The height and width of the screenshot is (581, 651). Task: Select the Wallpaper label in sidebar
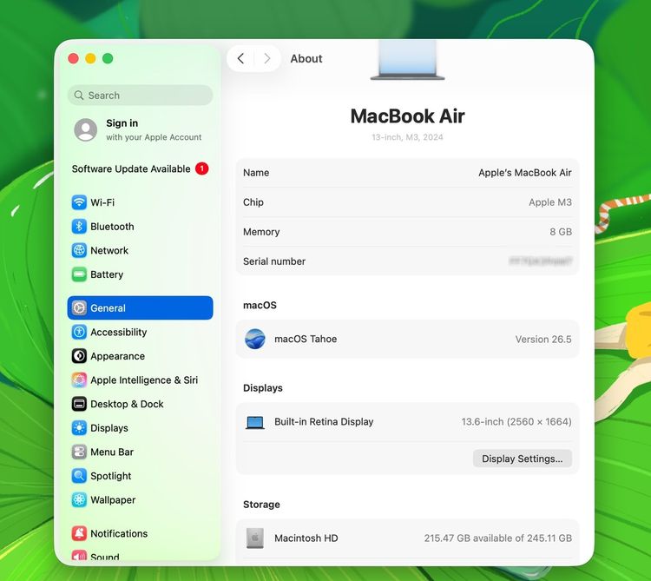pyautogui.click(x=113, y=500)
